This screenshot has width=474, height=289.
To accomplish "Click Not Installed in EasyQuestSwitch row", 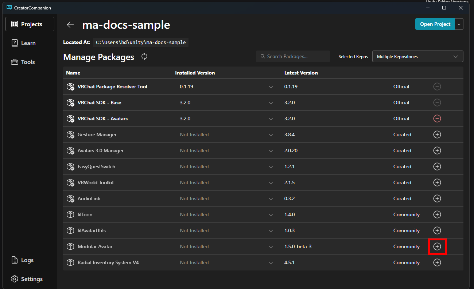I will coord(194,166).
